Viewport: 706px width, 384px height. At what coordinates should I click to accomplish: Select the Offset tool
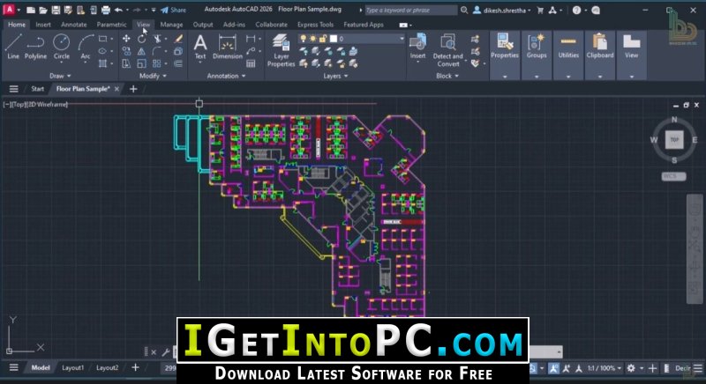tap(178, 63)
